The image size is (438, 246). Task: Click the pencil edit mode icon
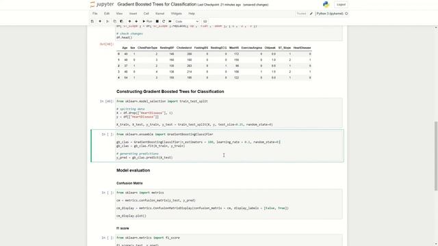pyautogui.click(x=311, y=14)
